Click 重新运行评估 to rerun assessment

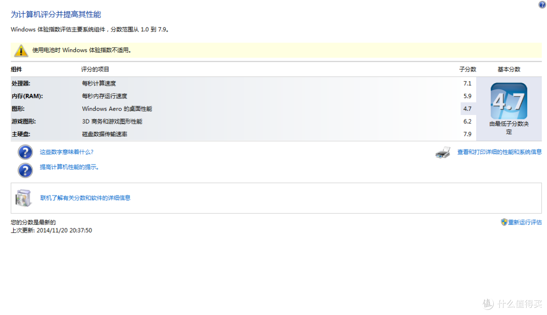(x=525, y=222)
